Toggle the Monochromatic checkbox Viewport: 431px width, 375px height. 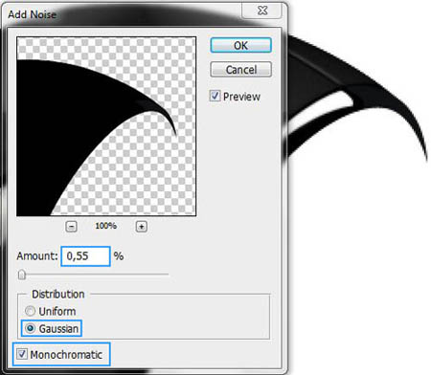22,354
